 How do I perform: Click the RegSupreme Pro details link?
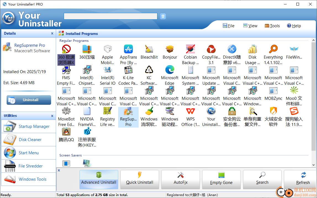(x=30, y=45)
